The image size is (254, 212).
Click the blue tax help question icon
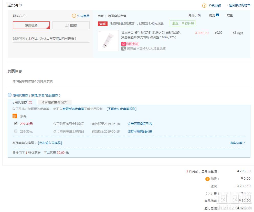click(x=218, y=15)
